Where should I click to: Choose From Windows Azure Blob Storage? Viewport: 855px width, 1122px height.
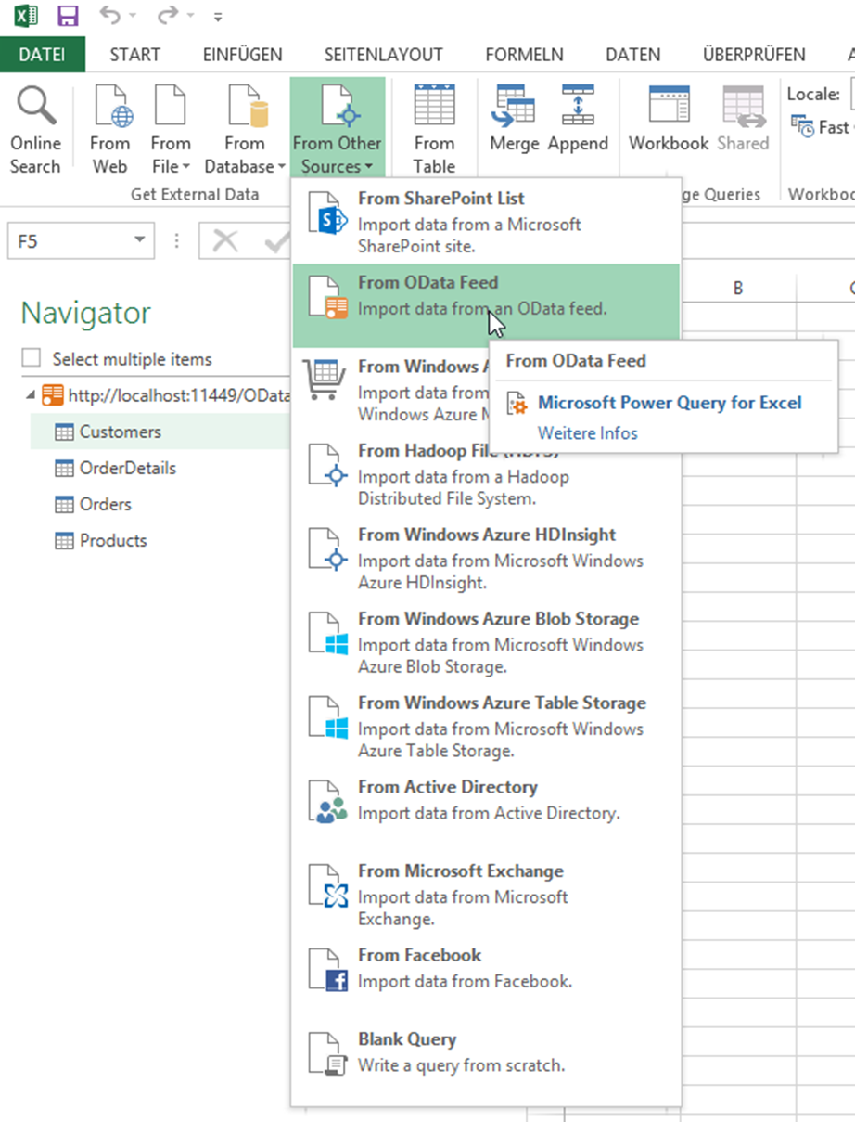[x=486, y=642]
